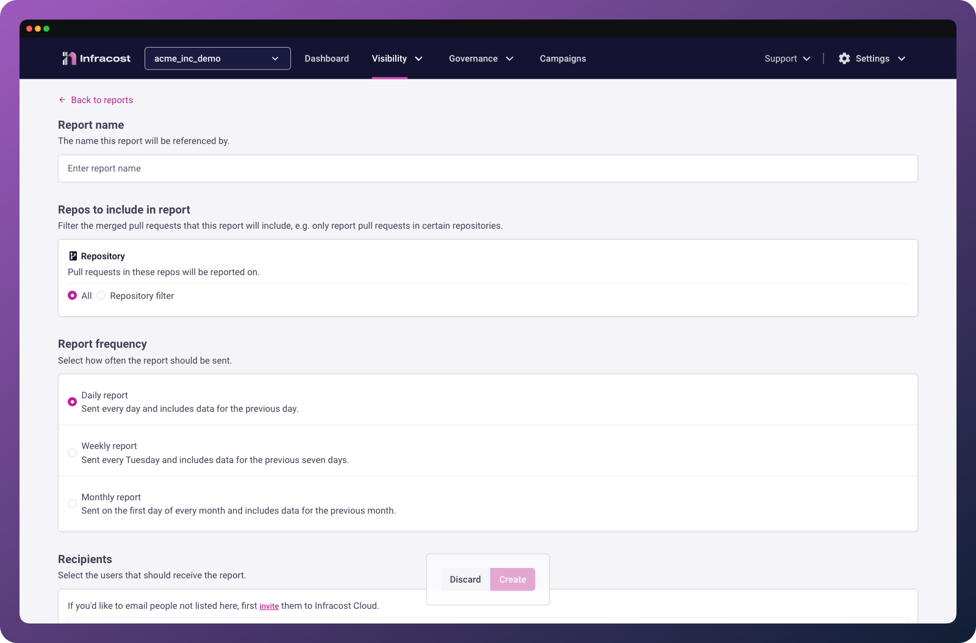Click the repository icon in the Repos card
The width and height of the screenshot is (976, 643).
click(72, 256)
